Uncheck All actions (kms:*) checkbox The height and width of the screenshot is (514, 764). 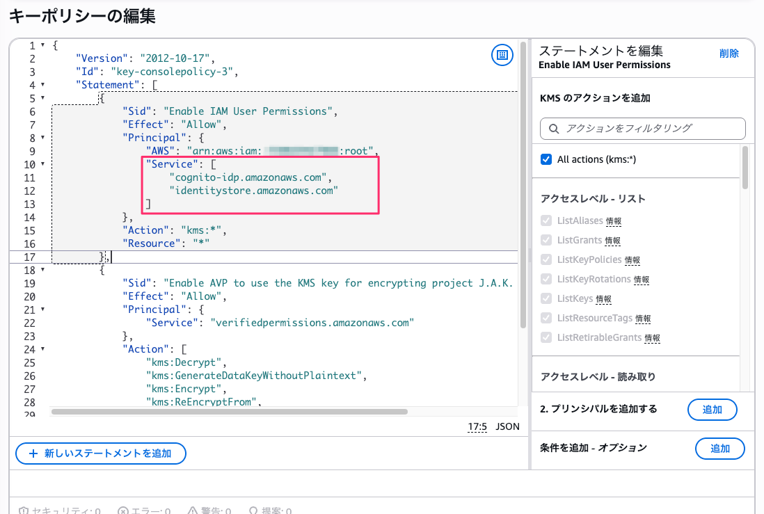546,159
